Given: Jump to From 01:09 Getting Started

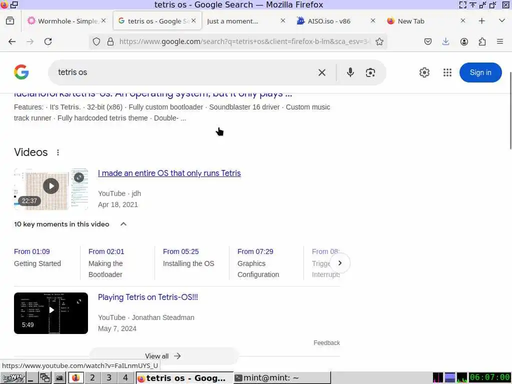Looking at the screenshot, I should pos(37,257).
